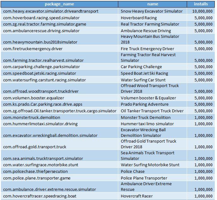Select installs value in Police Chase row
The height and width of the screenshot is (200, 217).
(201, 171)
